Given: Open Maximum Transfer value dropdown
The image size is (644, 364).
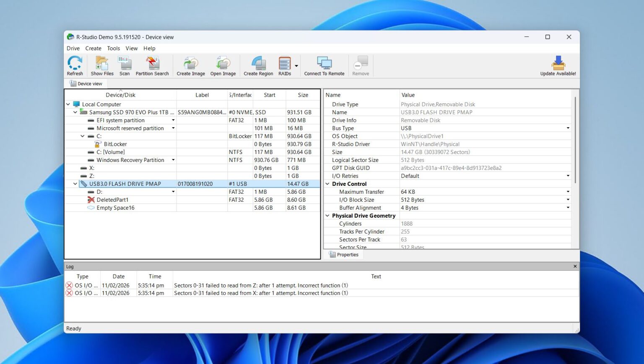Looking at the screenshot, I should coord(568,192).
